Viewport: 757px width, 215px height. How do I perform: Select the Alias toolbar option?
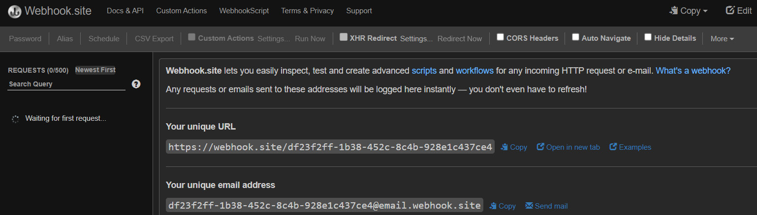[x=65, y=39]
